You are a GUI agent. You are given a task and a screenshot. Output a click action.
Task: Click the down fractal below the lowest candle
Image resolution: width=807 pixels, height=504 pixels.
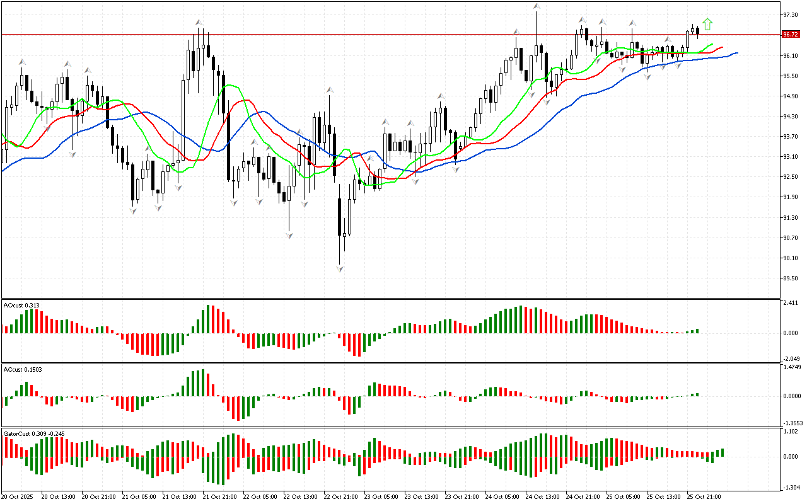point(340,269)
